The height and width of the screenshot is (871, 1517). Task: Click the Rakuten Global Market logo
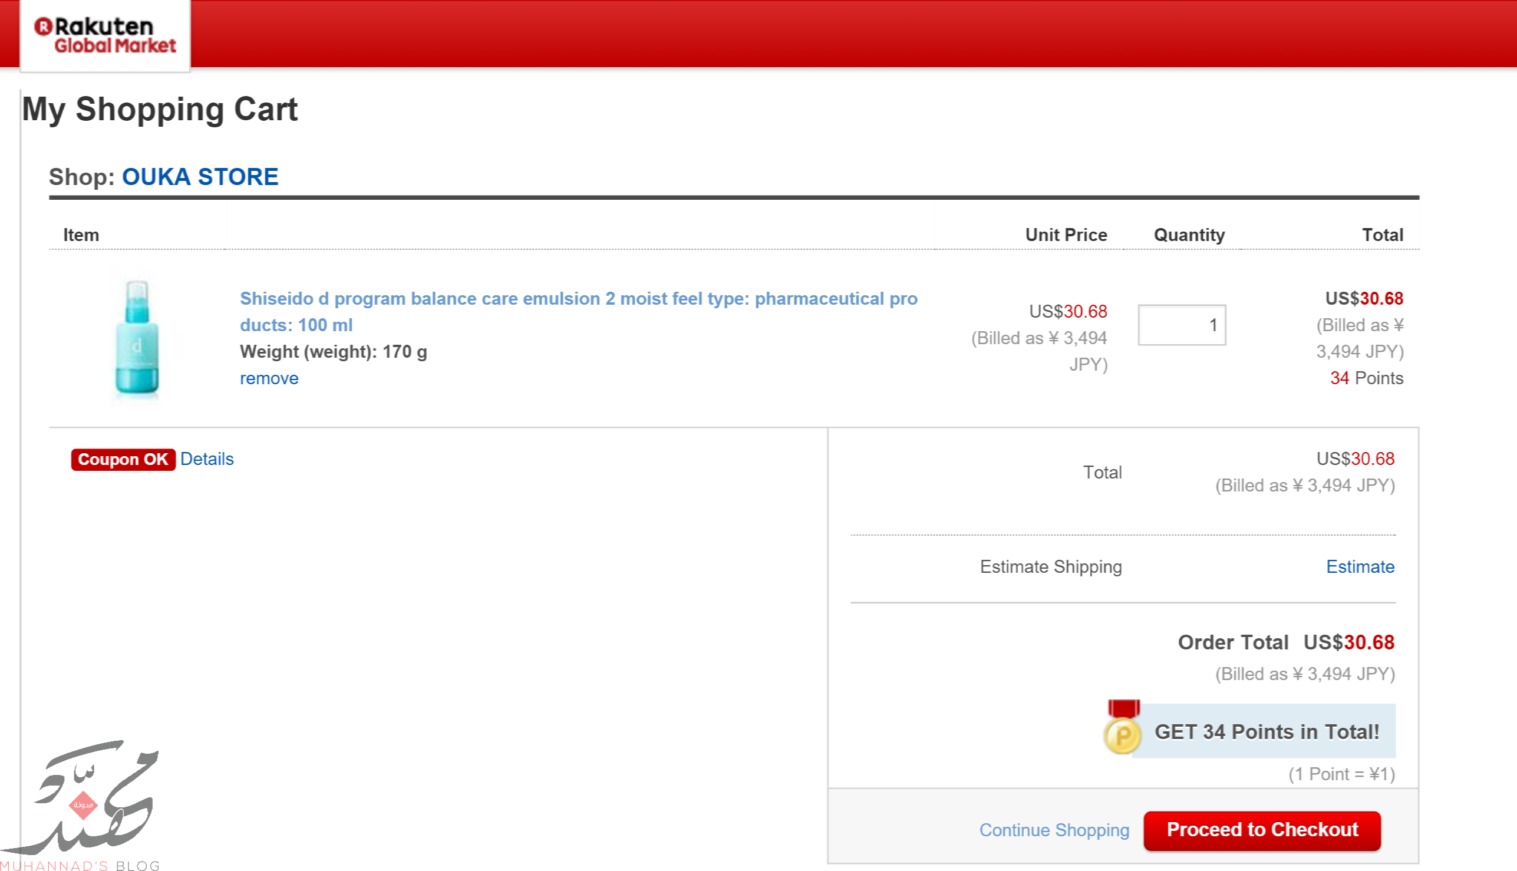(105, 35)
